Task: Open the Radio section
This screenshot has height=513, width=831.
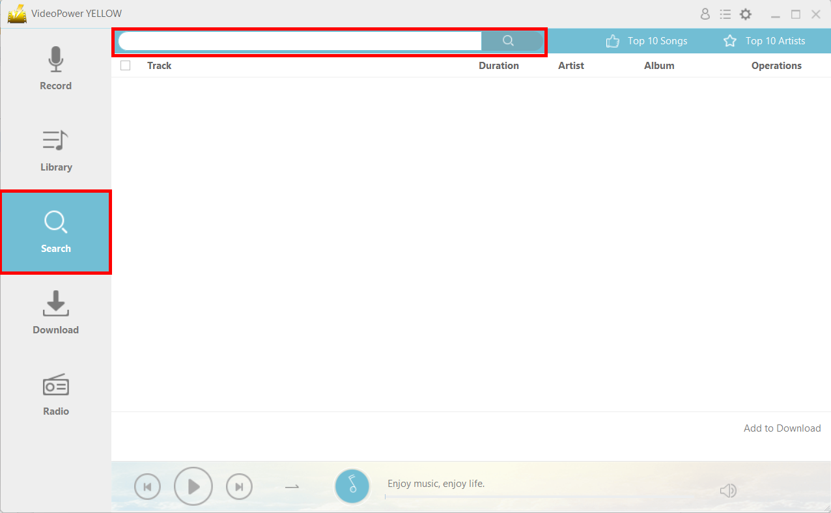Action: (x=55, y=394)
